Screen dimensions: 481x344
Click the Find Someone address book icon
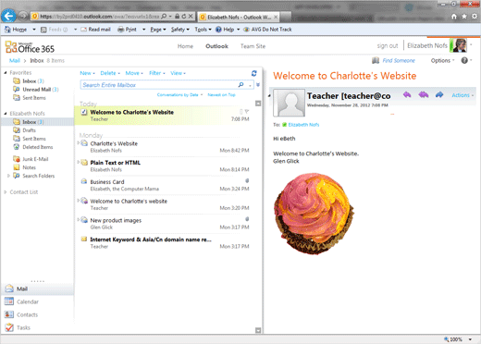click(376, 60)
